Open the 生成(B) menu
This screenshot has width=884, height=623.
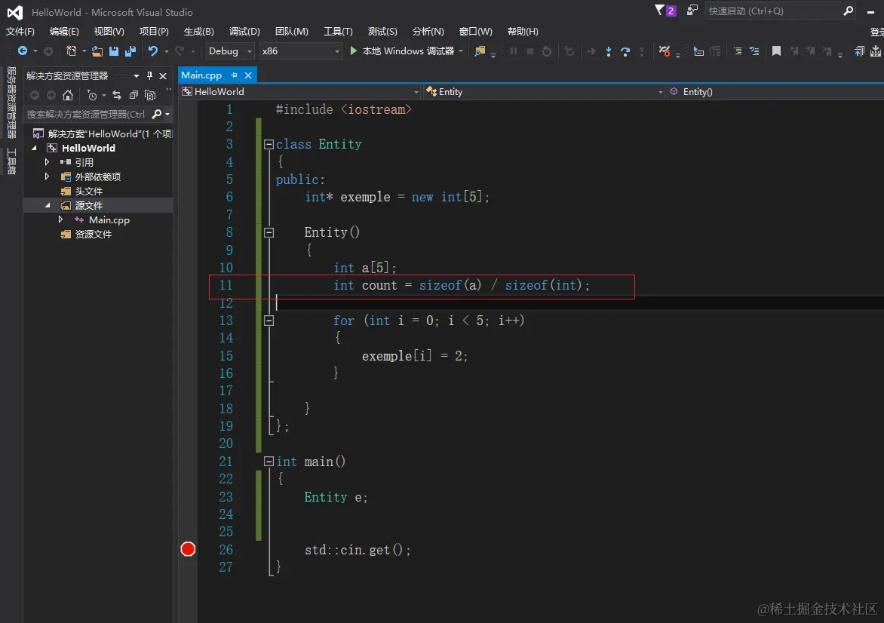click(199, 32)
